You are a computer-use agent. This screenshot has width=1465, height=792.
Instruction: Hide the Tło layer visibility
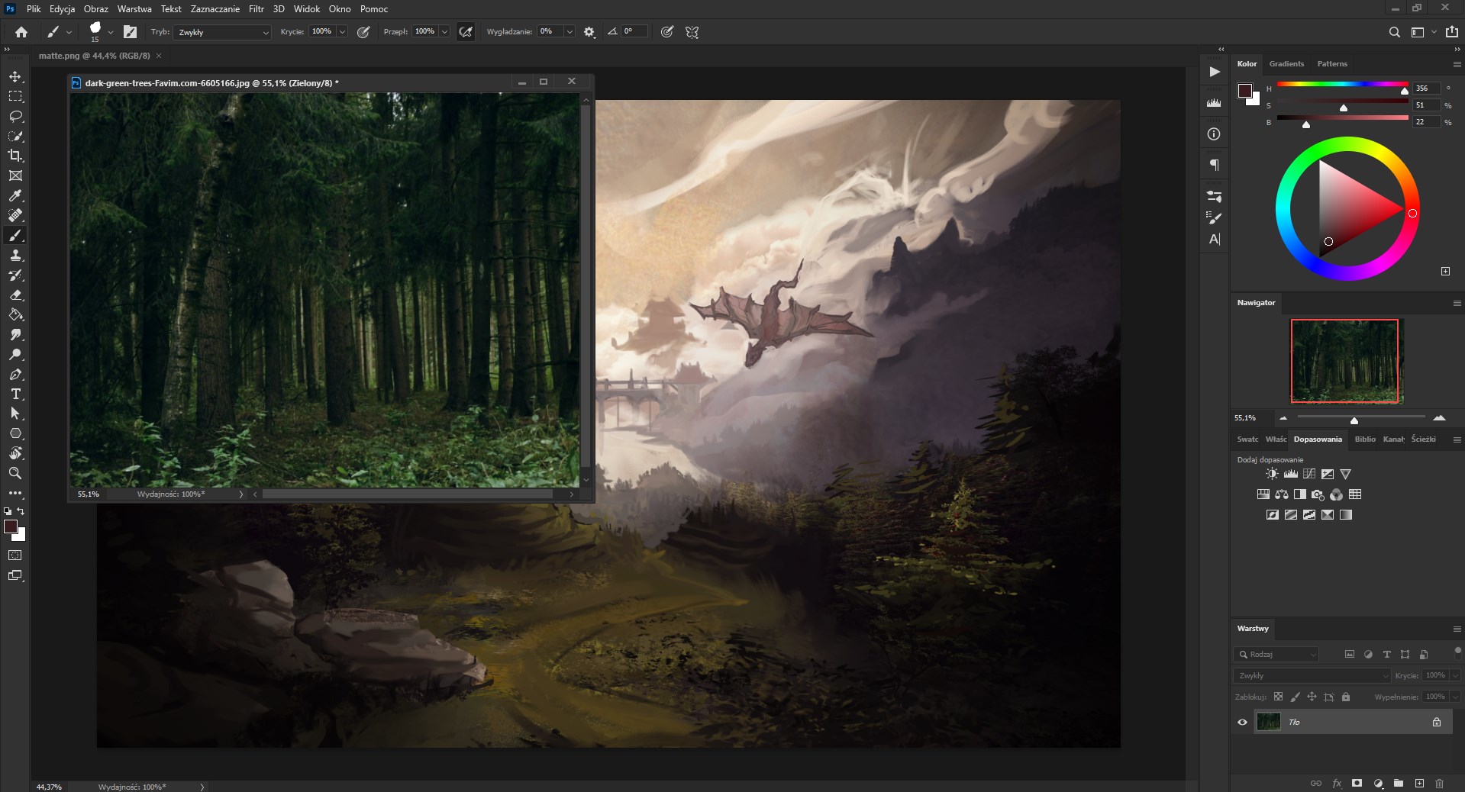pyautogui.click(x=1242, y=722)
